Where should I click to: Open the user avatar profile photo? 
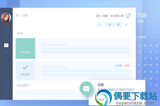coord(6,18)
